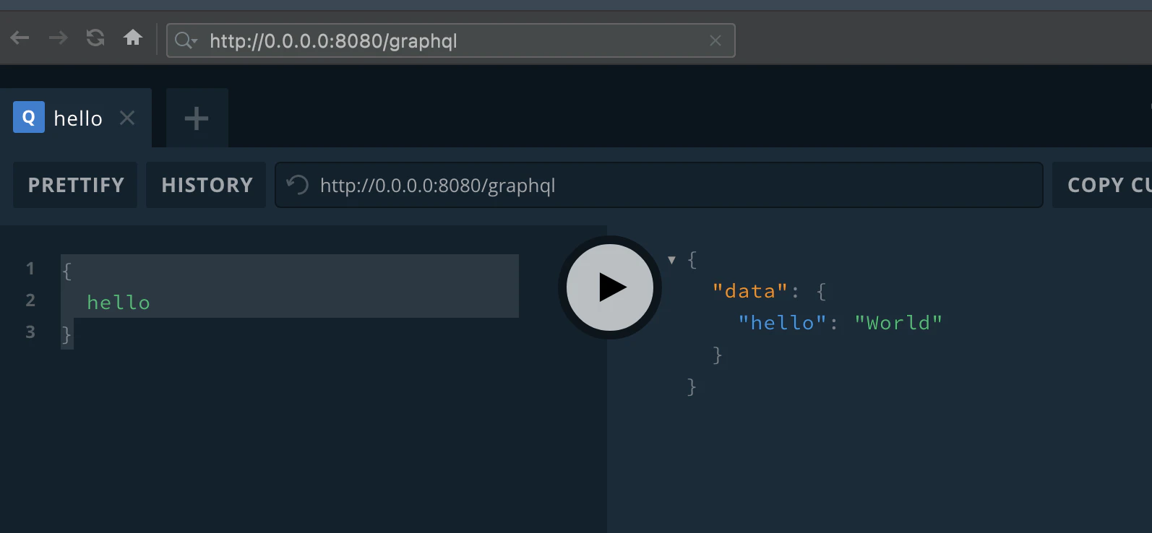Screen dimensions: 1152x533
Task: Click line number 3 in the editor gutter
Action: [30, 332]
